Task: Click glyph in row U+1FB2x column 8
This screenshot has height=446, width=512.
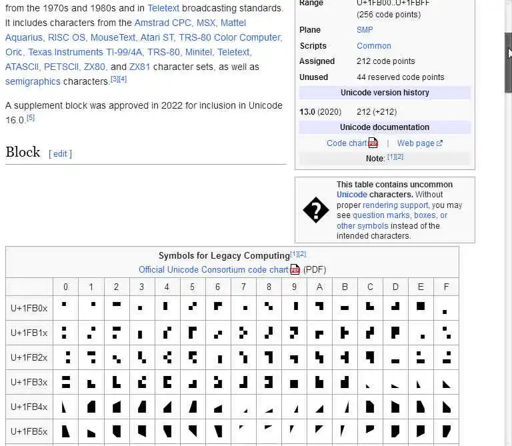Action: tap(269, 357)
